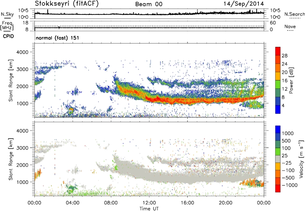Pick the gray -25 to 25 Velocity segment
The width and height of the screenshot is (305, 211).
pyautogui.click(x=278, y=159)
